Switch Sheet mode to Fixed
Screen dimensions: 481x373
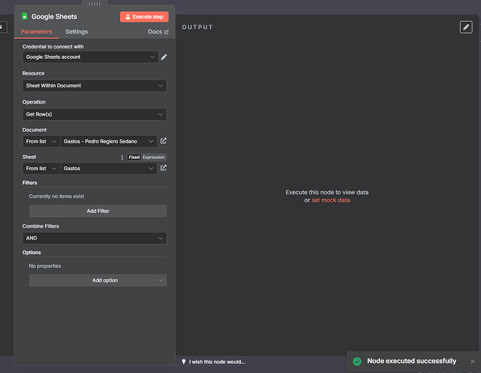[x=134, y=157]
